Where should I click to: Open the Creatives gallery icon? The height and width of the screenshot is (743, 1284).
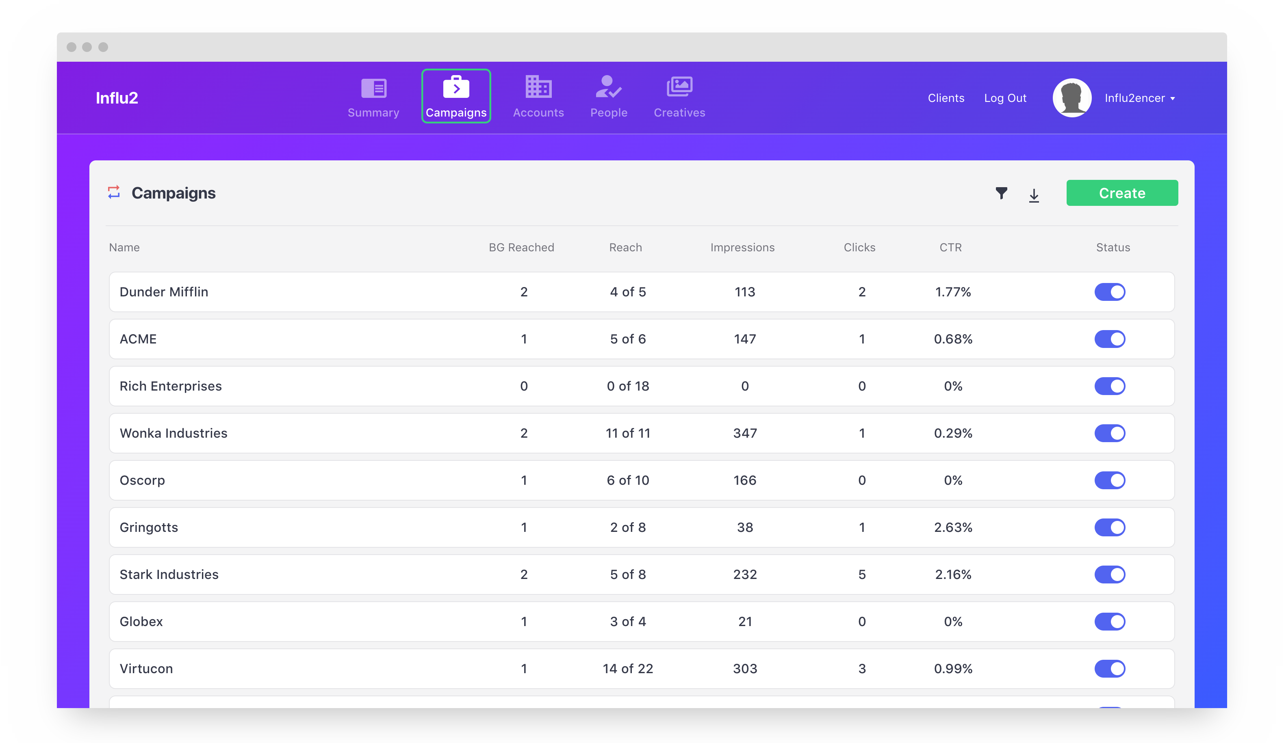click(x=679, y=87)
